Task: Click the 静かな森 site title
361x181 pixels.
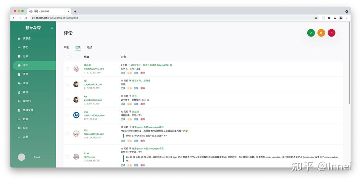Action: (x=33, y=28)
